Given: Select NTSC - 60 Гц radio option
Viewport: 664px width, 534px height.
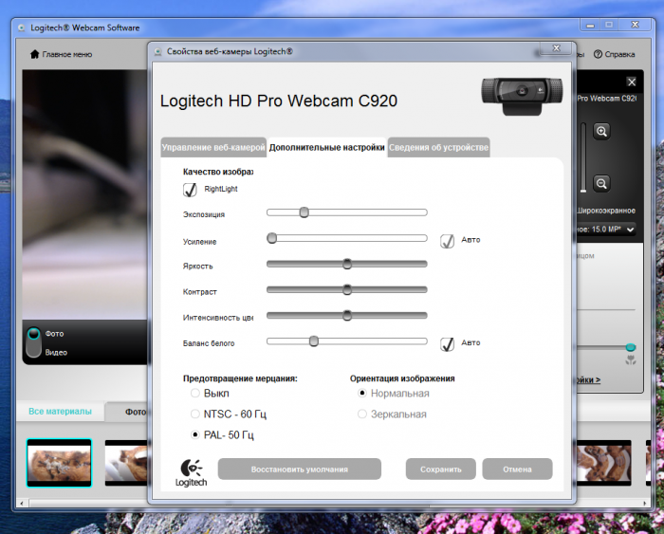Looking at the screenshot, I should click(x=195, y=414).
